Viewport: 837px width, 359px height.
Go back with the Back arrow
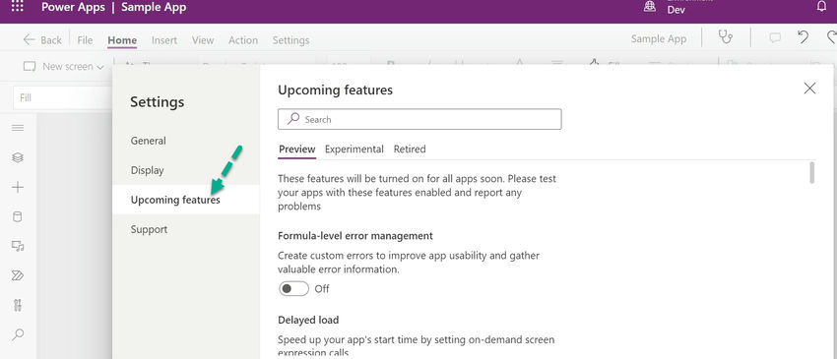click(42, 40)
